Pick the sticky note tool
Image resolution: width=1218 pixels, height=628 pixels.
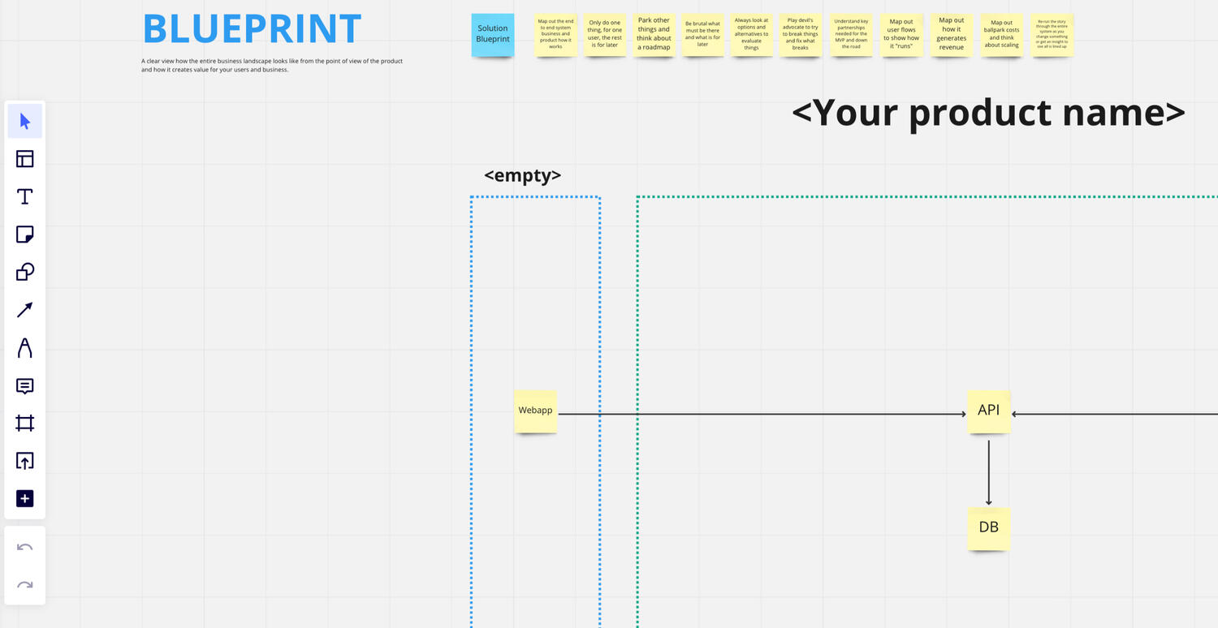pyautogui.click(x=25, y=234)
